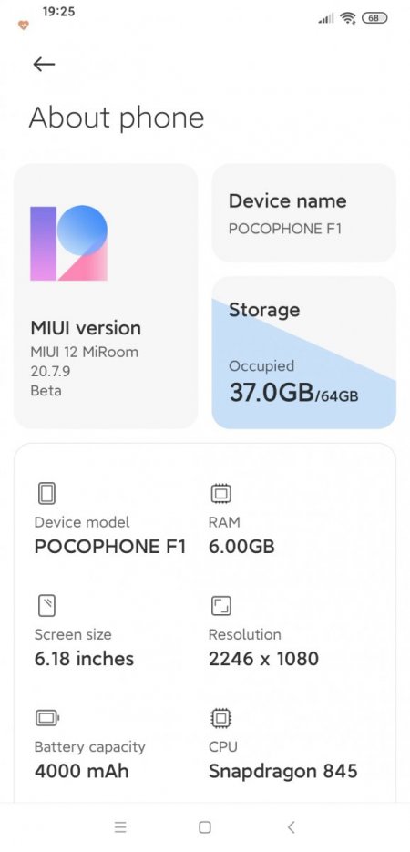Viewport: 410px width, 852px height.
Task: Tap the 37.0GB occupied storage value
Action: pos(272,393)
